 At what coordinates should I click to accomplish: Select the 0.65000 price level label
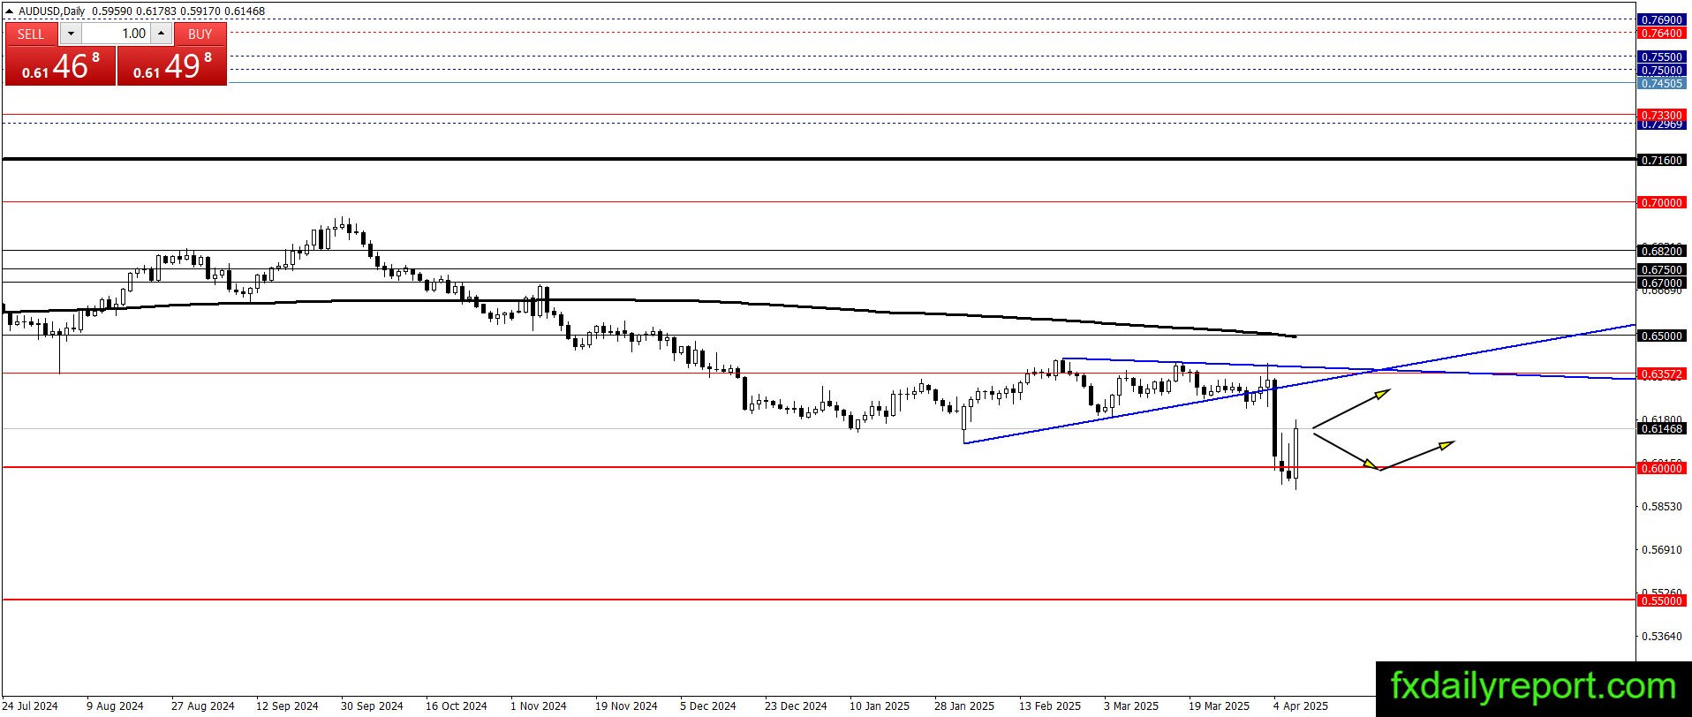click(1661, 336)
